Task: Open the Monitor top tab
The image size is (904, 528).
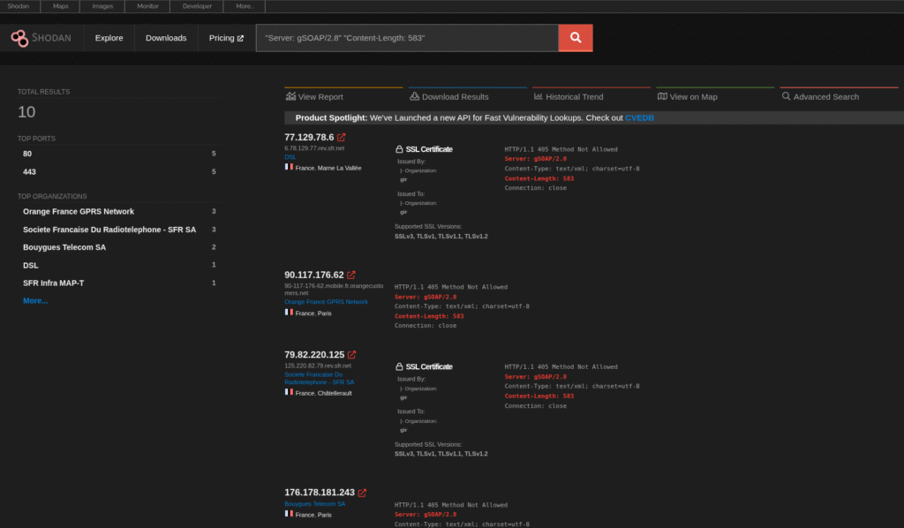Action: tap(147, 6)
